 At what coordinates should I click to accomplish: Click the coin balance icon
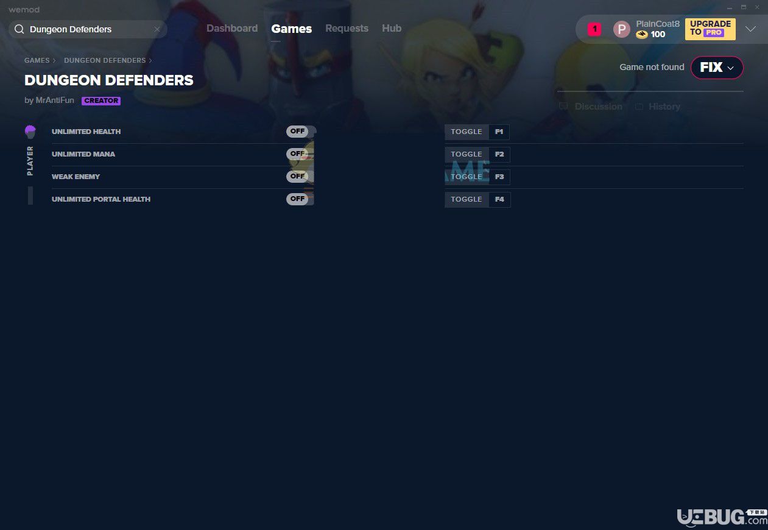pyautogui.click(x=642, y=35)
